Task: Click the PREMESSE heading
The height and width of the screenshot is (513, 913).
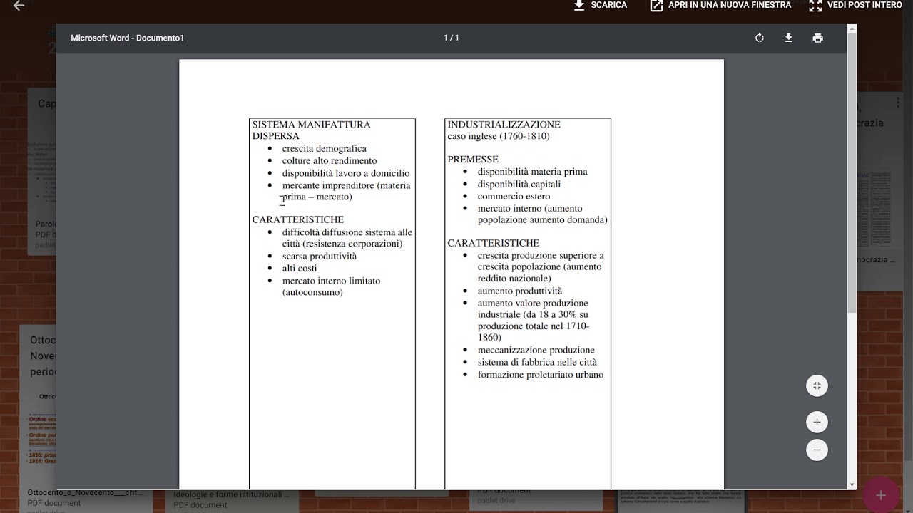Action: [x=473, y=160]
